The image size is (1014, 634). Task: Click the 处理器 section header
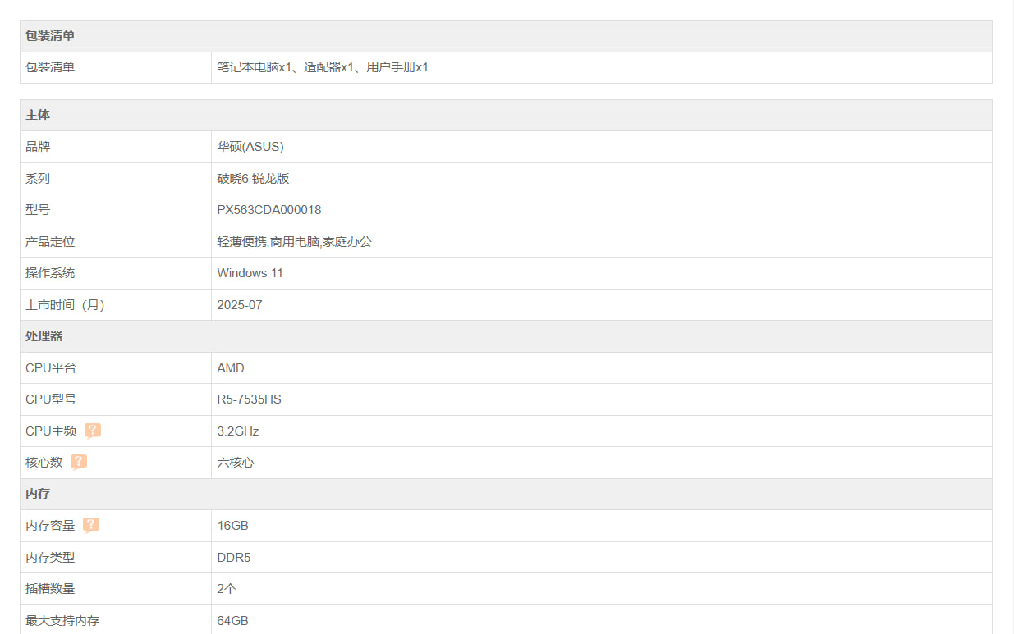pyautogui.click(x=44, y=336)
